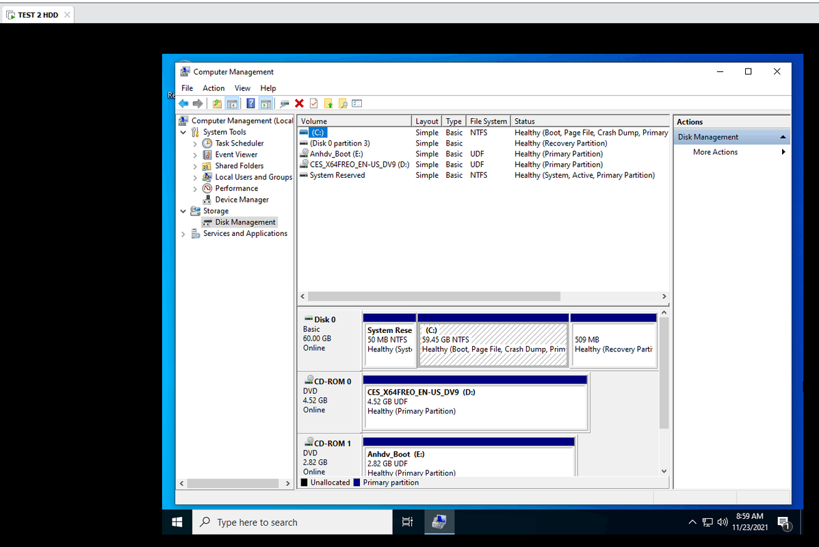
Task: Click the Forward arrow in toolbar
Action: click(x=198, y=103)
